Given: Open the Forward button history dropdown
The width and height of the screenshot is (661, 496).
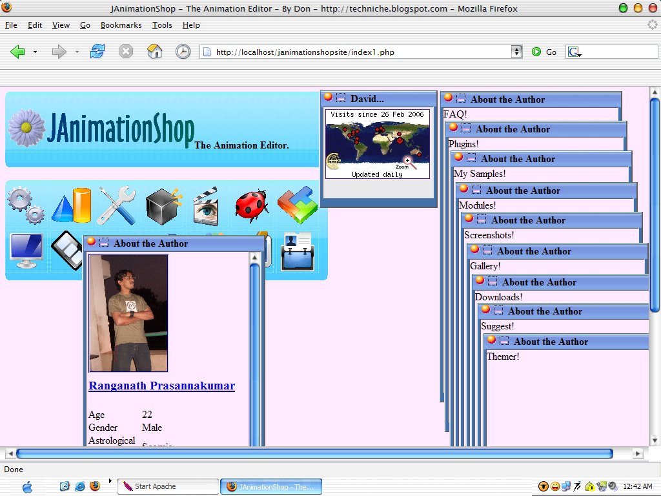Looking at the screenshot, I should 77,52.
